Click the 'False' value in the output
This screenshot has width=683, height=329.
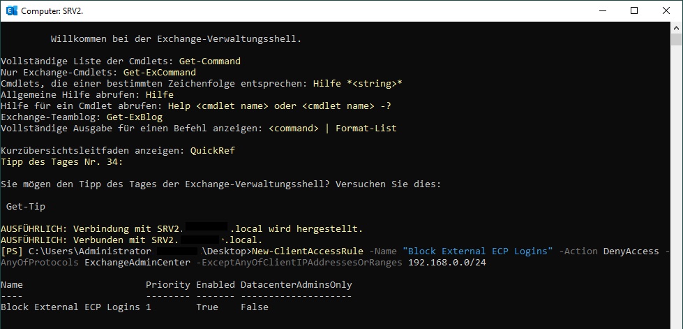tap(255, 307)
